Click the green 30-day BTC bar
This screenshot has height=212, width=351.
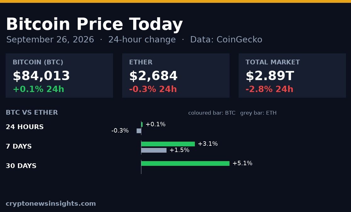click(185, 164)
